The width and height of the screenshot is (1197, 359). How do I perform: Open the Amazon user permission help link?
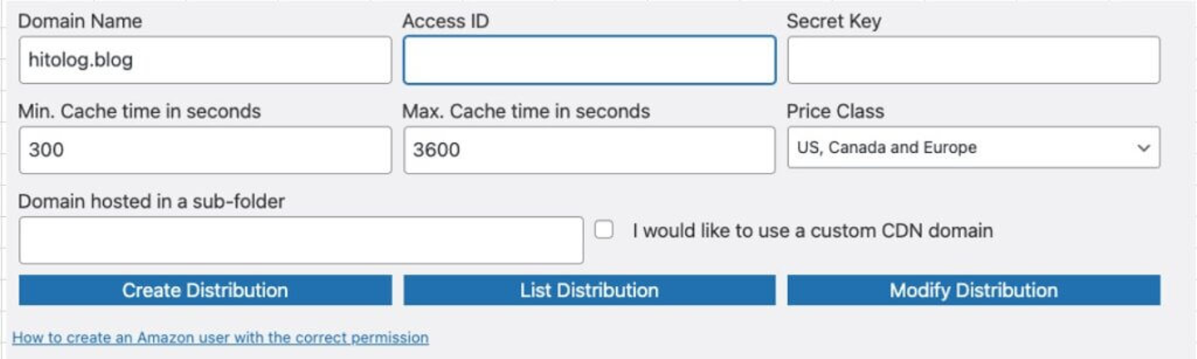[220, 337]
